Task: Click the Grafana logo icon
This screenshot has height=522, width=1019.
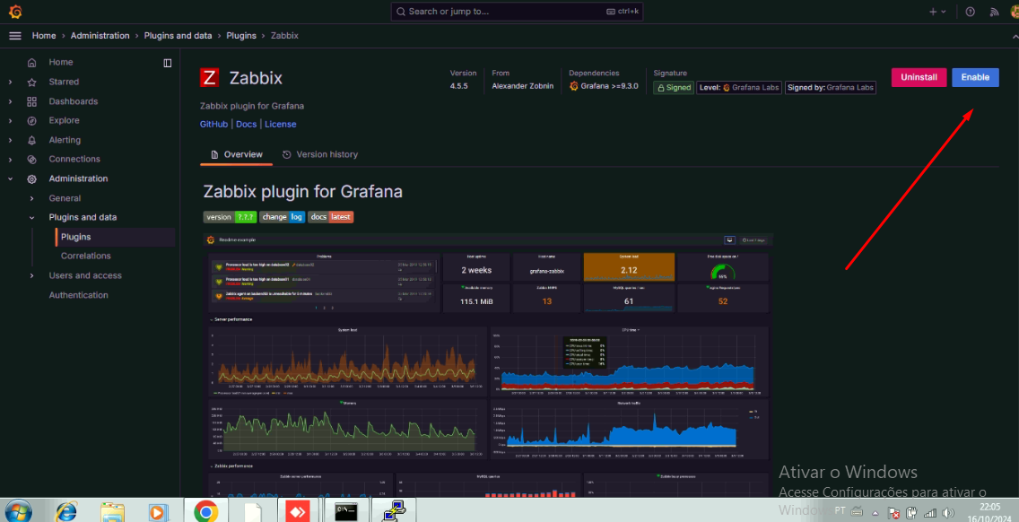Action: (15, 12)
